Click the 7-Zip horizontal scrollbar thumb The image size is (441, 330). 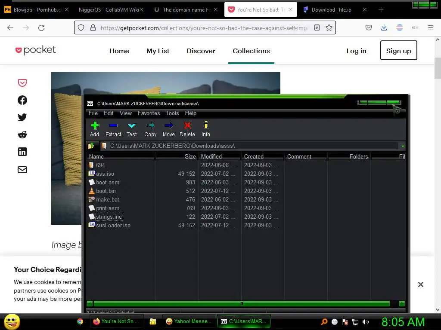tap(242, 303)
